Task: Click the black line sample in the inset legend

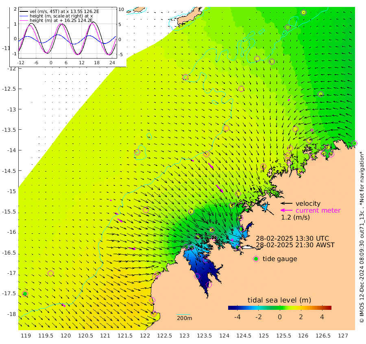Action: coord(24,11)
